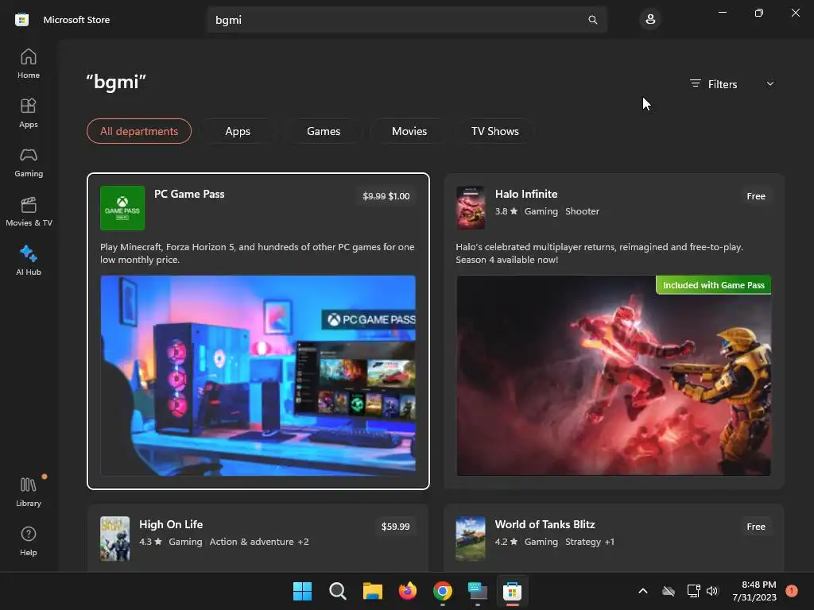This screenshot has height=610, width=814.
Task: Click Halo's celebrated multiplayer description text
Action: 599,253
